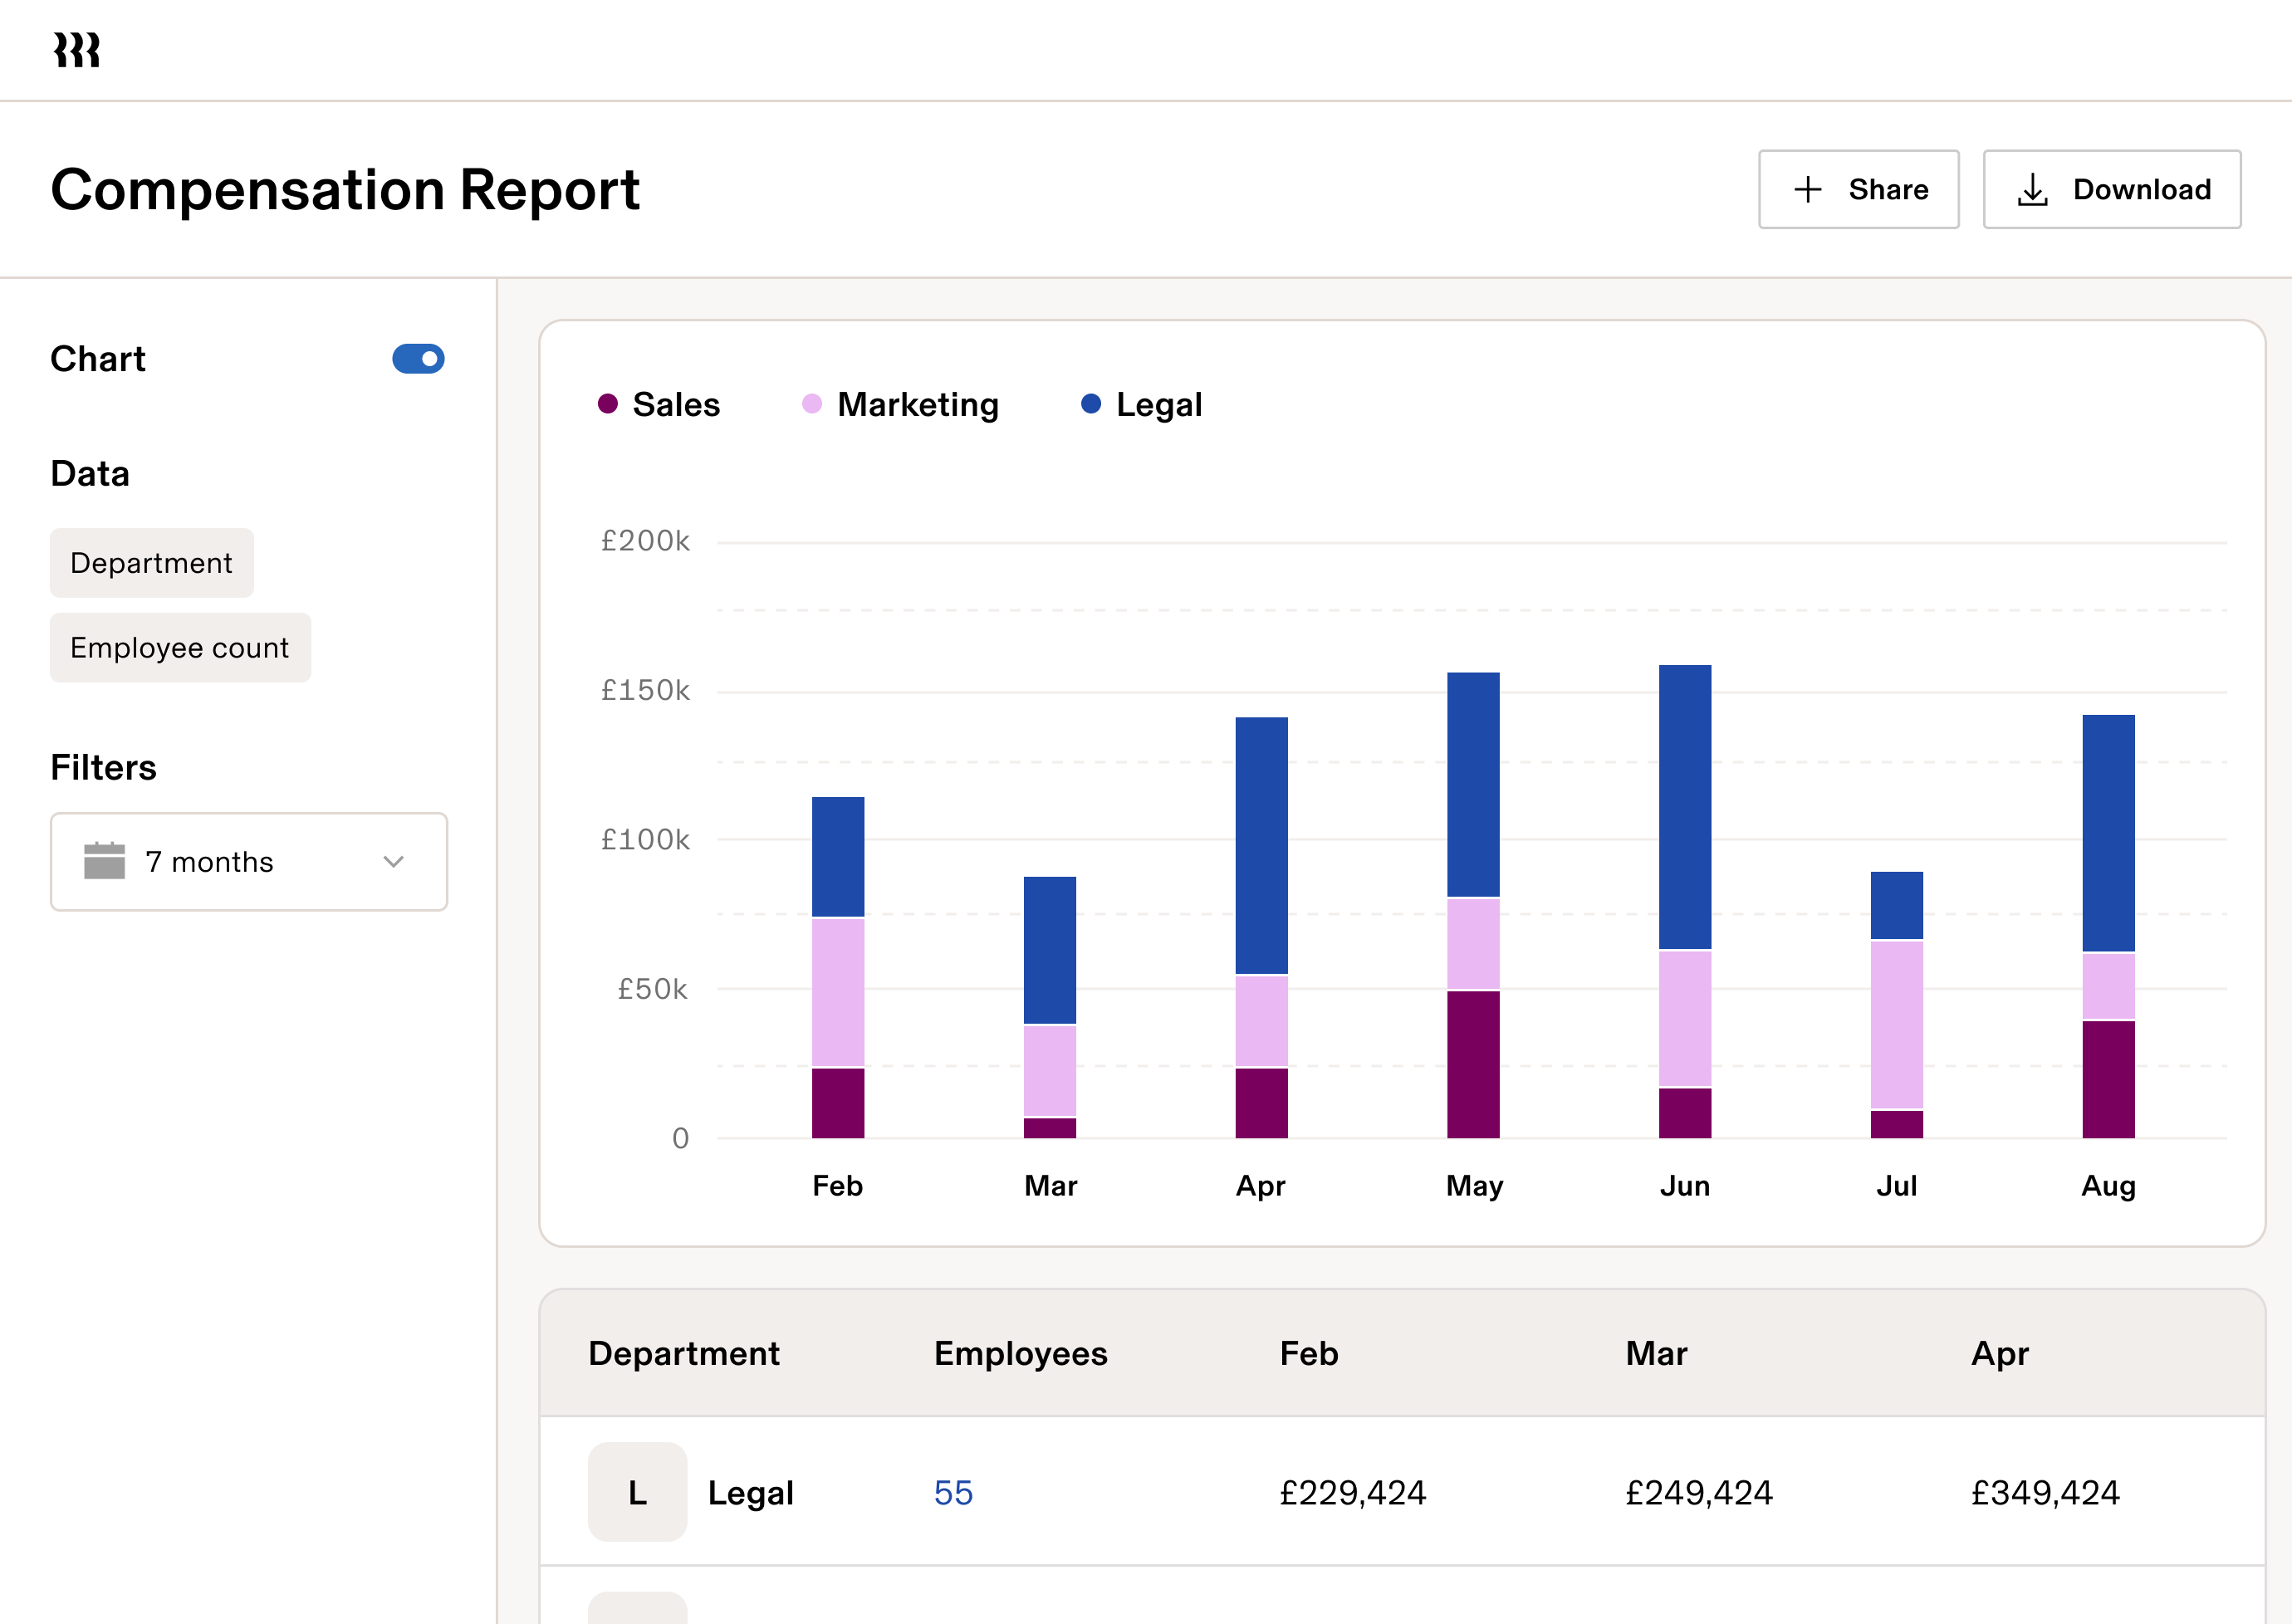Select the Employee count data chip
Image resolution: width=2292 pixels, height=1624 pixels.
(180, 647)
